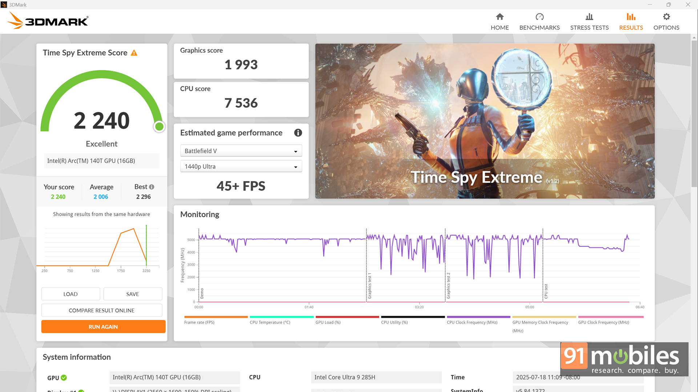Click the Results orange bars icon
This screenshot has height=392, width=698.
(x=631, y=17)
